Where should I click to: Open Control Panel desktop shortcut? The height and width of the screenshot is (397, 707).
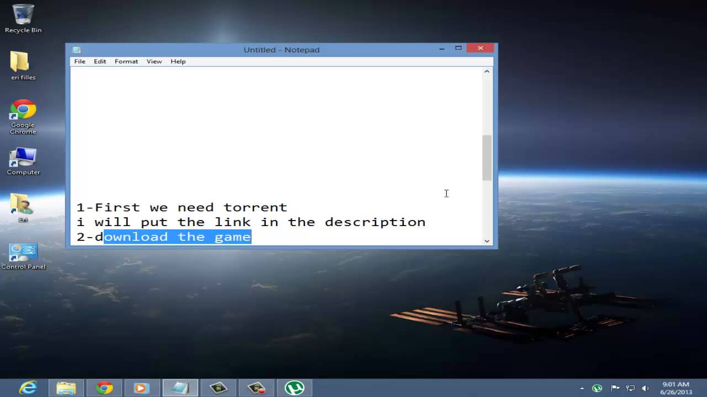click(23, 257)
